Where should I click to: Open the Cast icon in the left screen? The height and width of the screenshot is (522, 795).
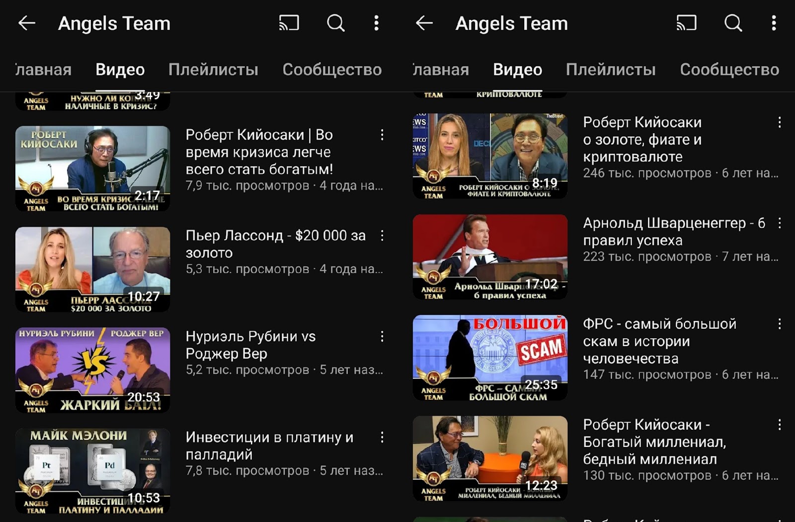coord(289,23)
